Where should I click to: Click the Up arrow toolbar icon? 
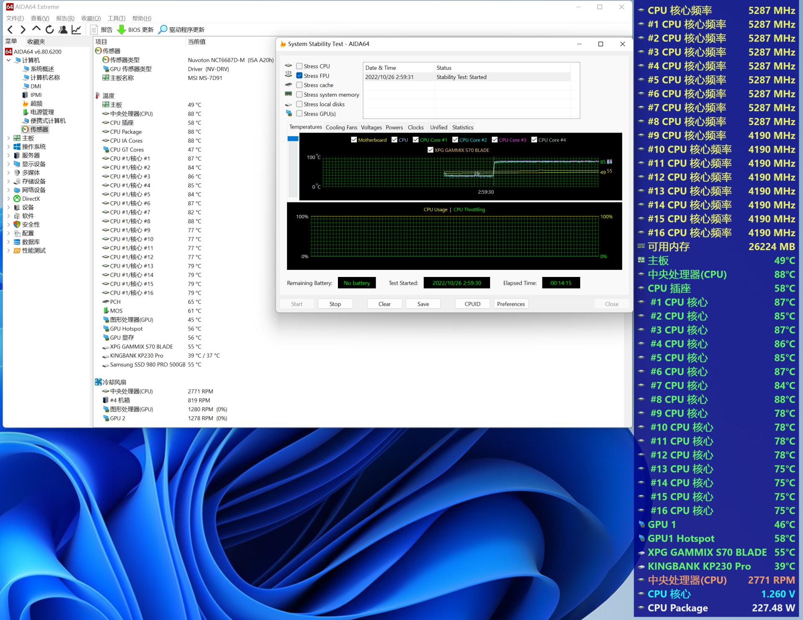[36, 29]
